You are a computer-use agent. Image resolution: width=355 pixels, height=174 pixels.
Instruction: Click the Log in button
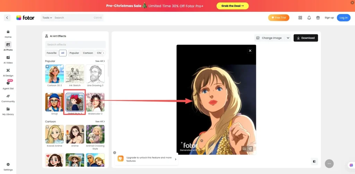[x=344, y=18]
